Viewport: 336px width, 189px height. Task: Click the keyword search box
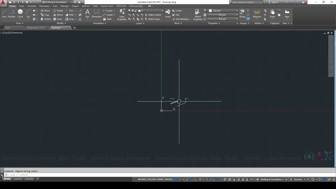click(x=247, y=2)
